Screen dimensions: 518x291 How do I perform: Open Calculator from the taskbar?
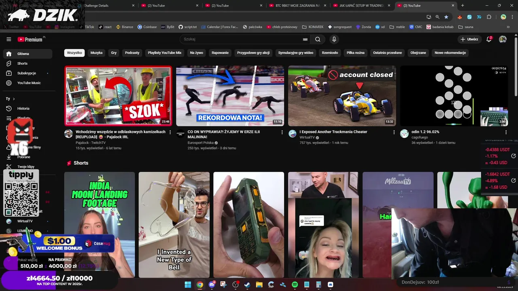pos(318,285)
